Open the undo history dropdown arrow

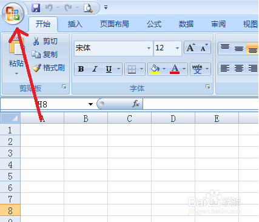(x=58, y=8)
